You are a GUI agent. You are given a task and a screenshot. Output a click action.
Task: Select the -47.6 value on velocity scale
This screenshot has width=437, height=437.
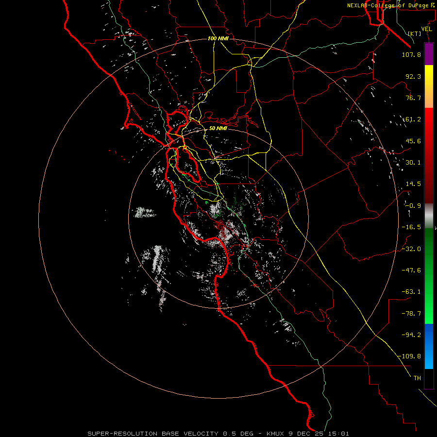(411, 270)
